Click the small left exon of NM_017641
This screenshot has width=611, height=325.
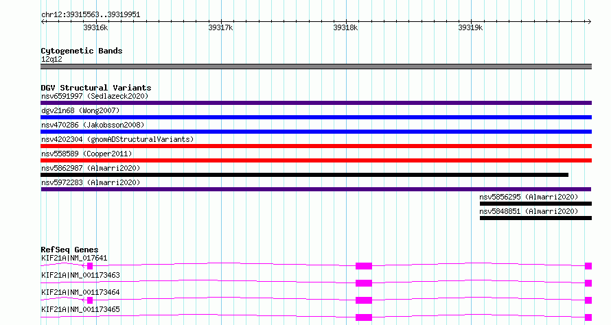(x=90, y=266)
